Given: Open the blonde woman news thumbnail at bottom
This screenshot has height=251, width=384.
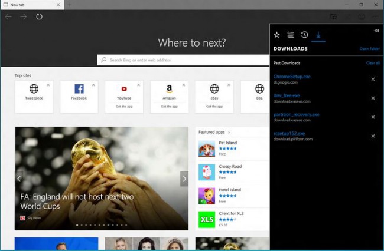Looking at the screenshot, I should coord(120,244).
